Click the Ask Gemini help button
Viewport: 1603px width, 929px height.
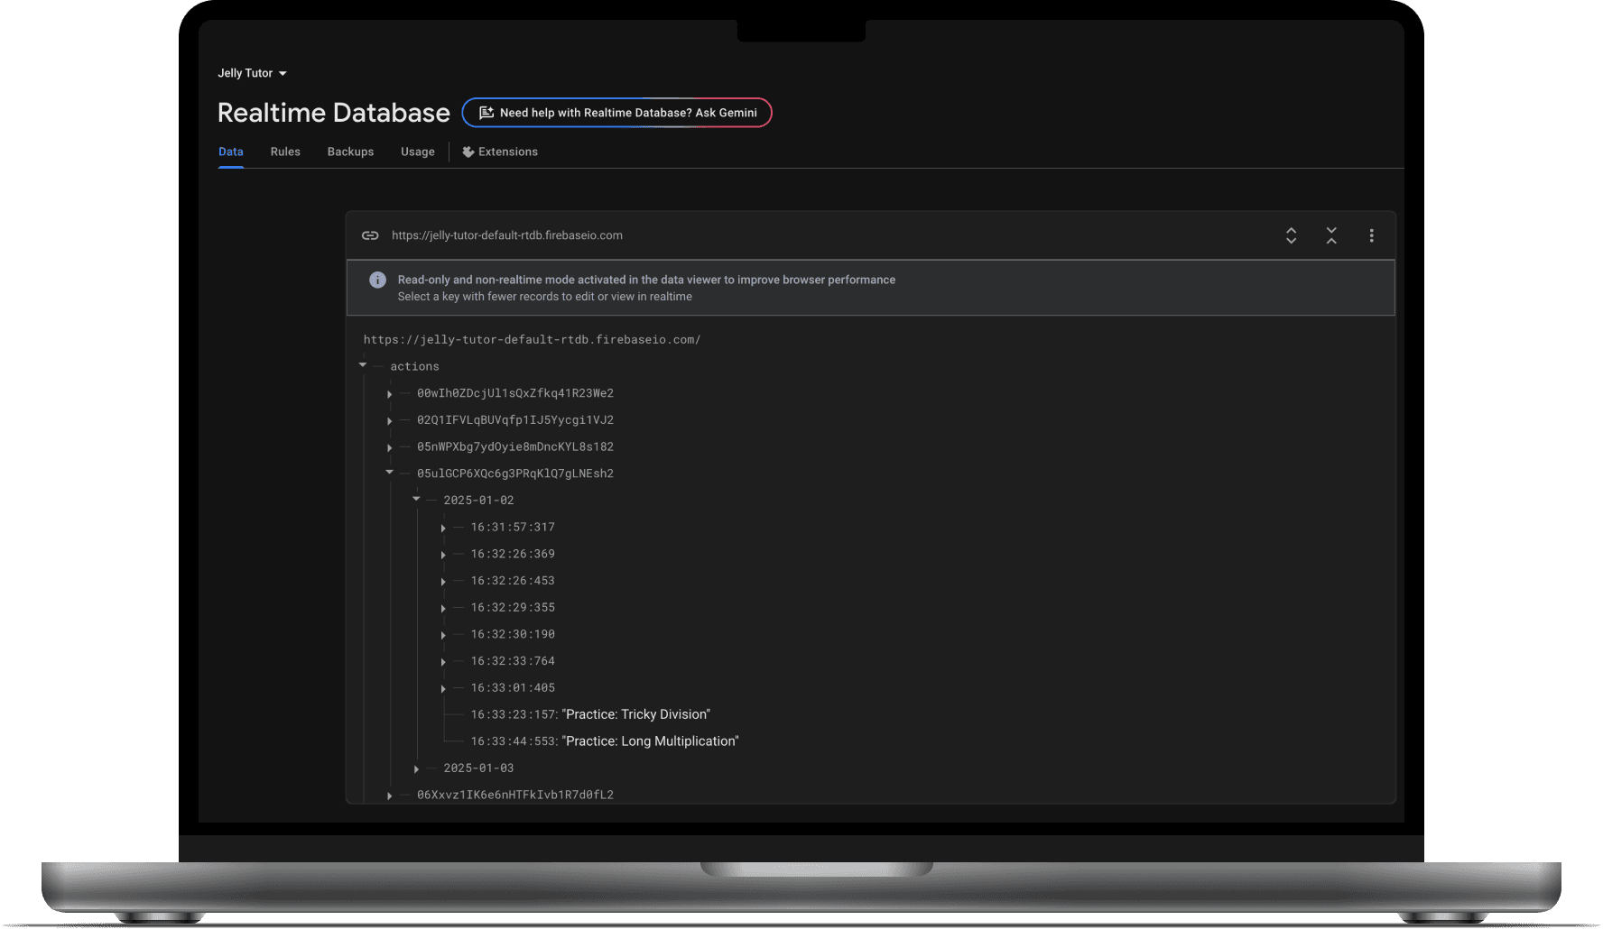(x=617, y=113)
